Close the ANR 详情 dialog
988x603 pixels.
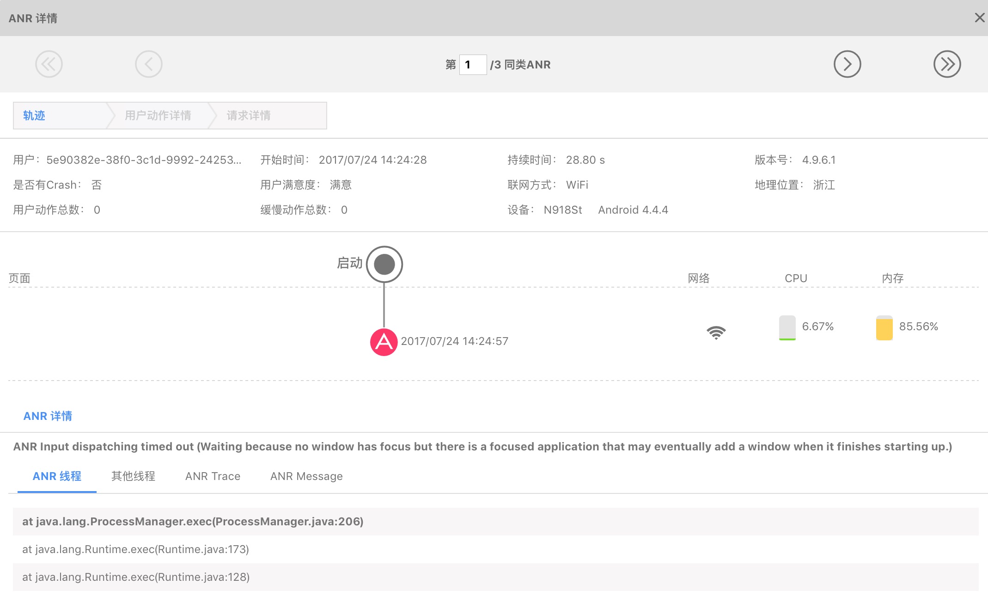pos(979,18)
